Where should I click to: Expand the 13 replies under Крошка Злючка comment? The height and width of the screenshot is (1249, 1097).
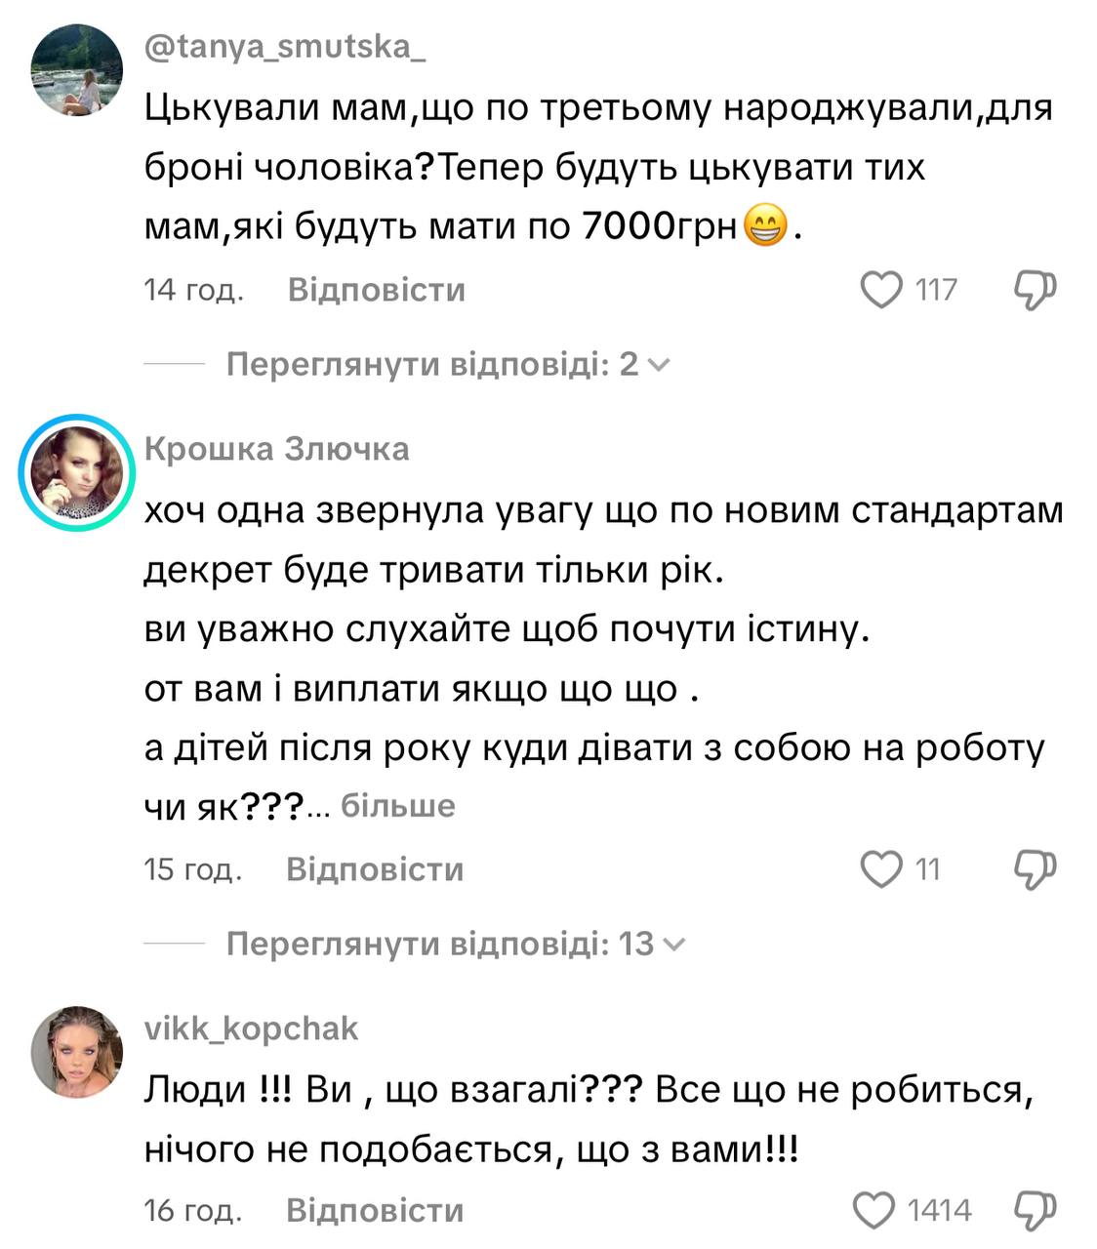click(456, 944)
